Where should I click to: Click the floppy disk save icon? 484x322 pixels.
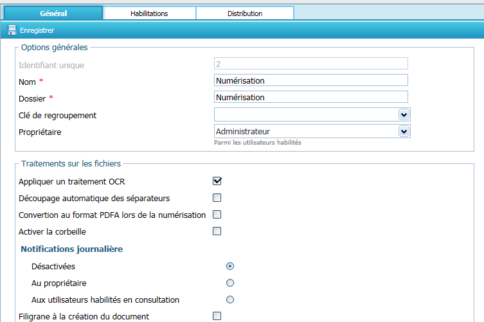click(x=12, y=30)
